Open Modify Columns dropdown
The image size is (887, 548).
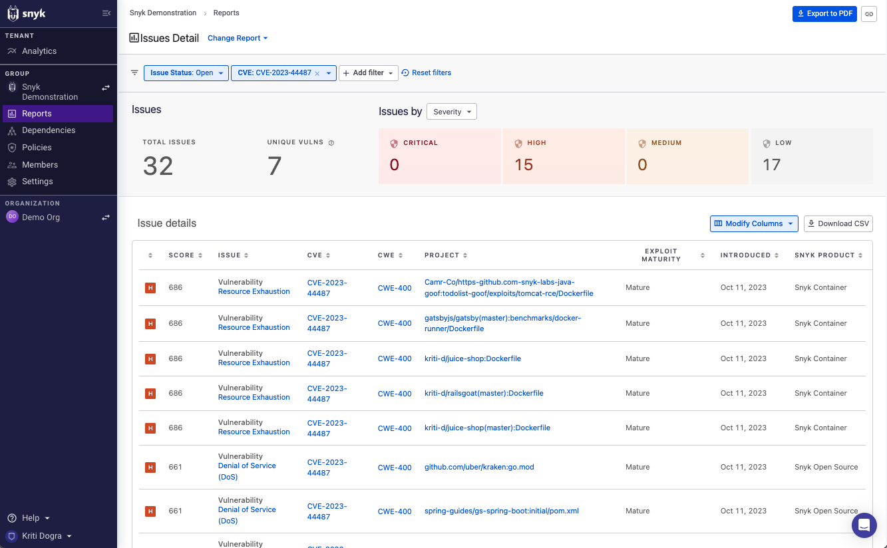754,223
